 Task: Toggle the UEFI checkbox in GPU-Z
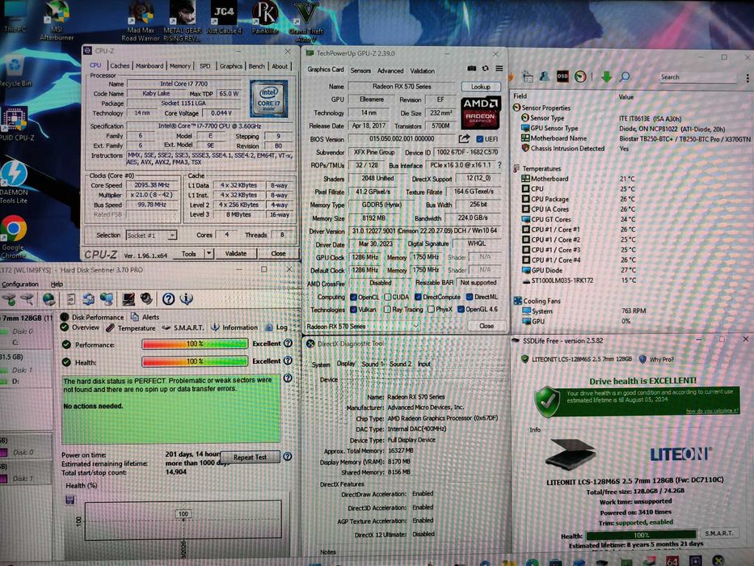point(479,139)
